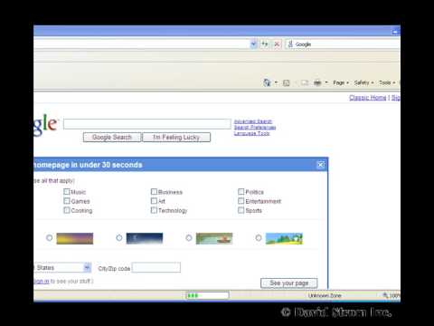Click the City/Zip code input field
The height and width of the screenshot is (326, 434).
(156, 267)
